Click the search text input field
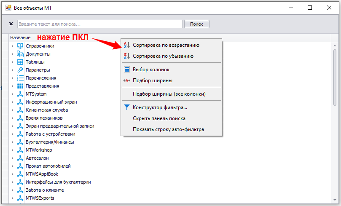 tap(99, 24)
